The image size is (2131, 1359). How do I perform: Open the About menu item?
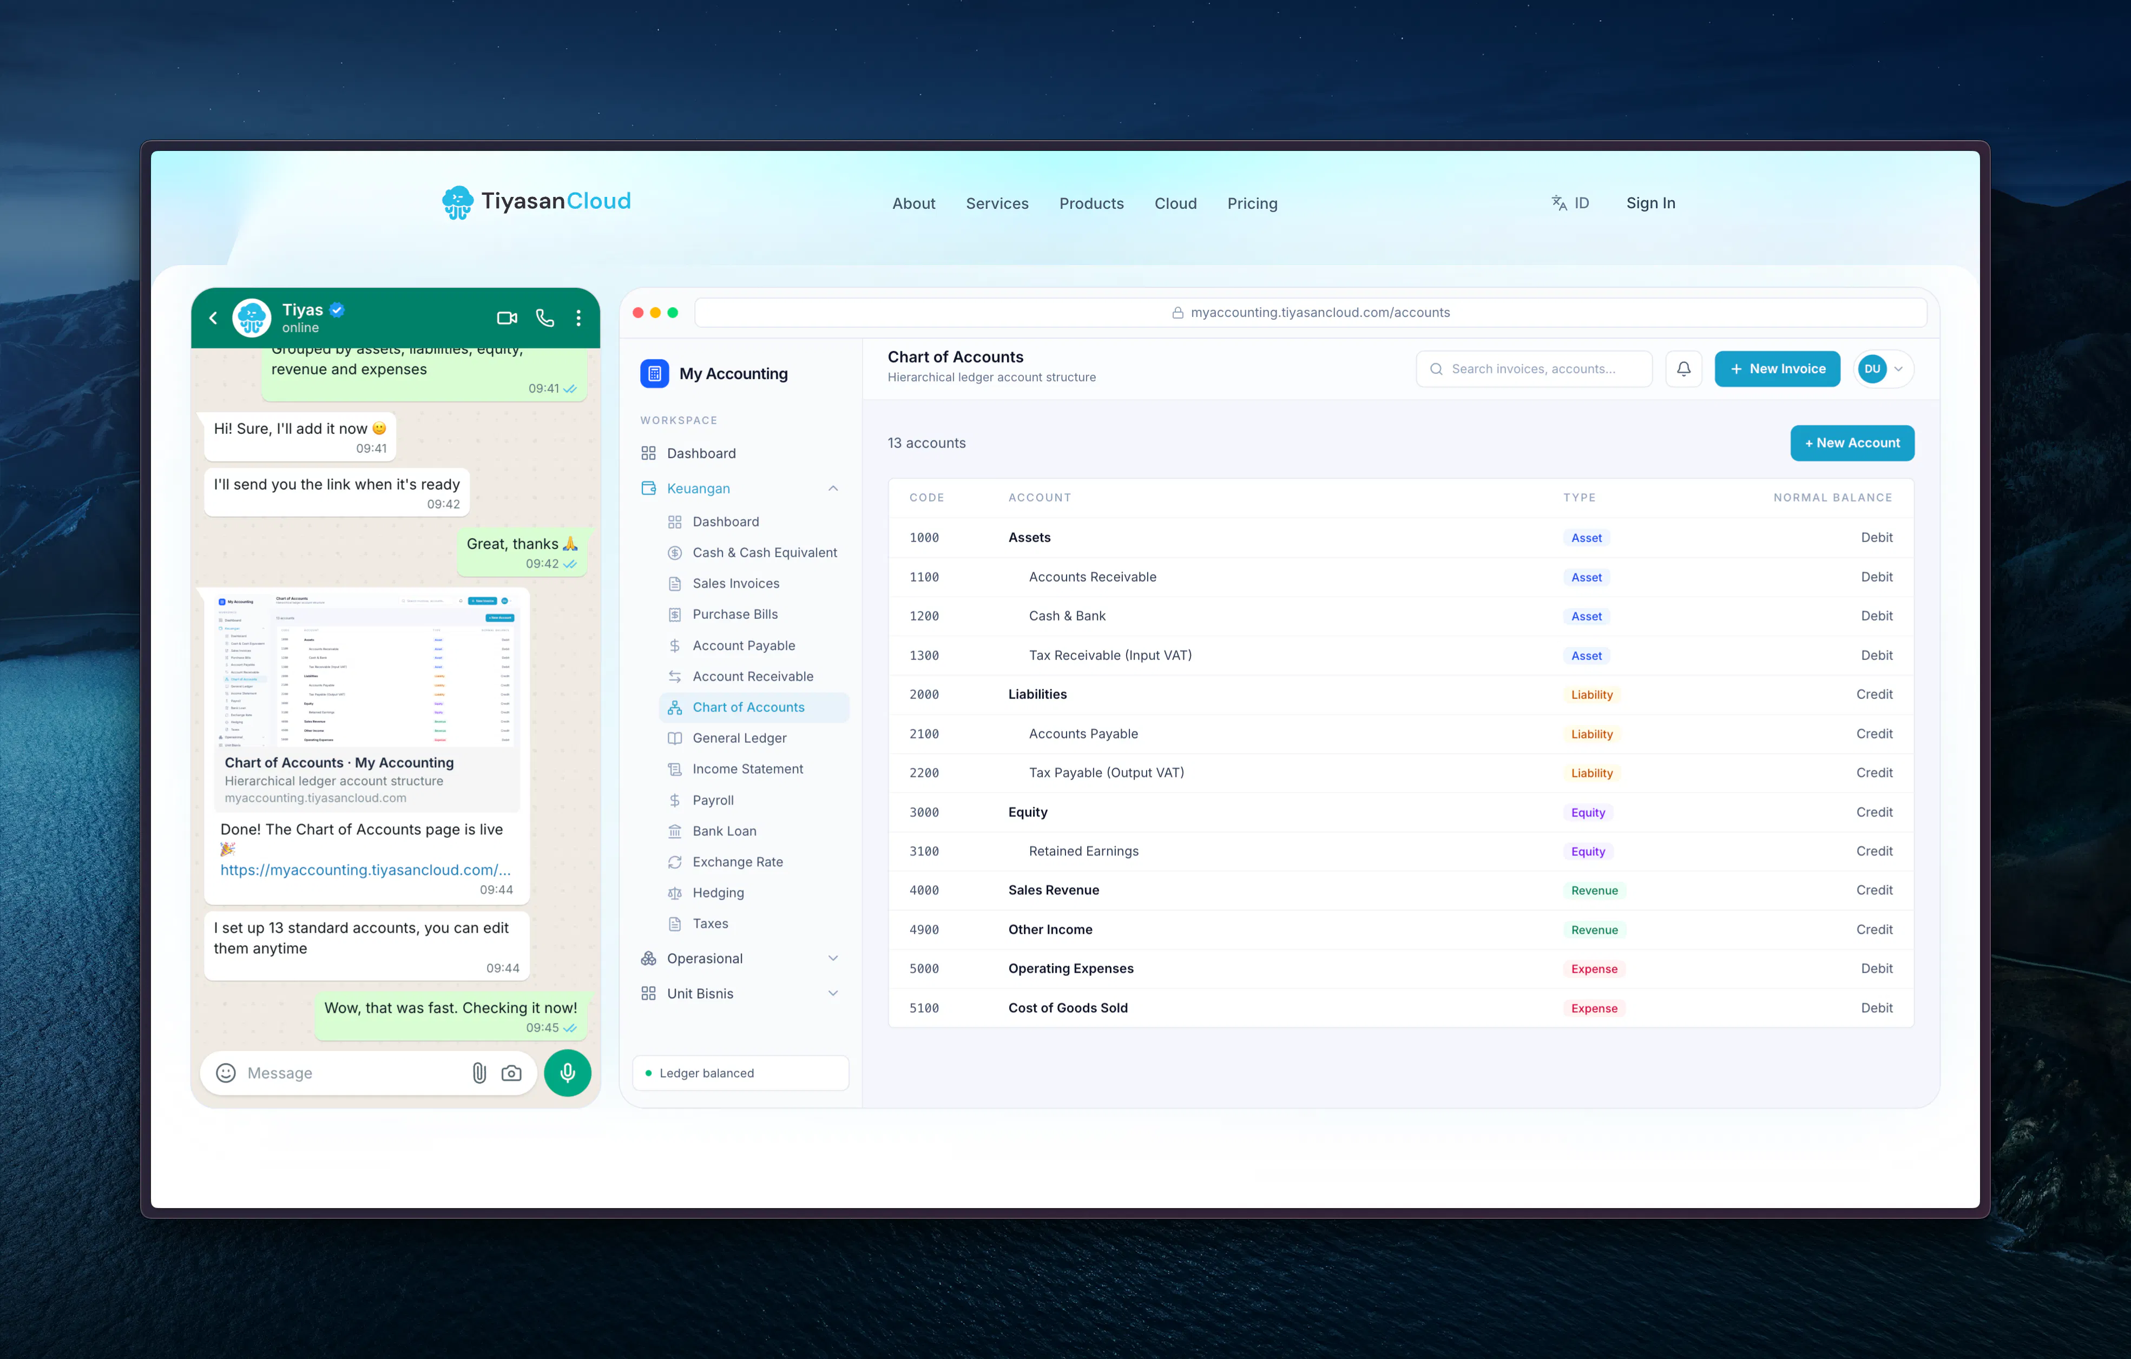(913, 203)
